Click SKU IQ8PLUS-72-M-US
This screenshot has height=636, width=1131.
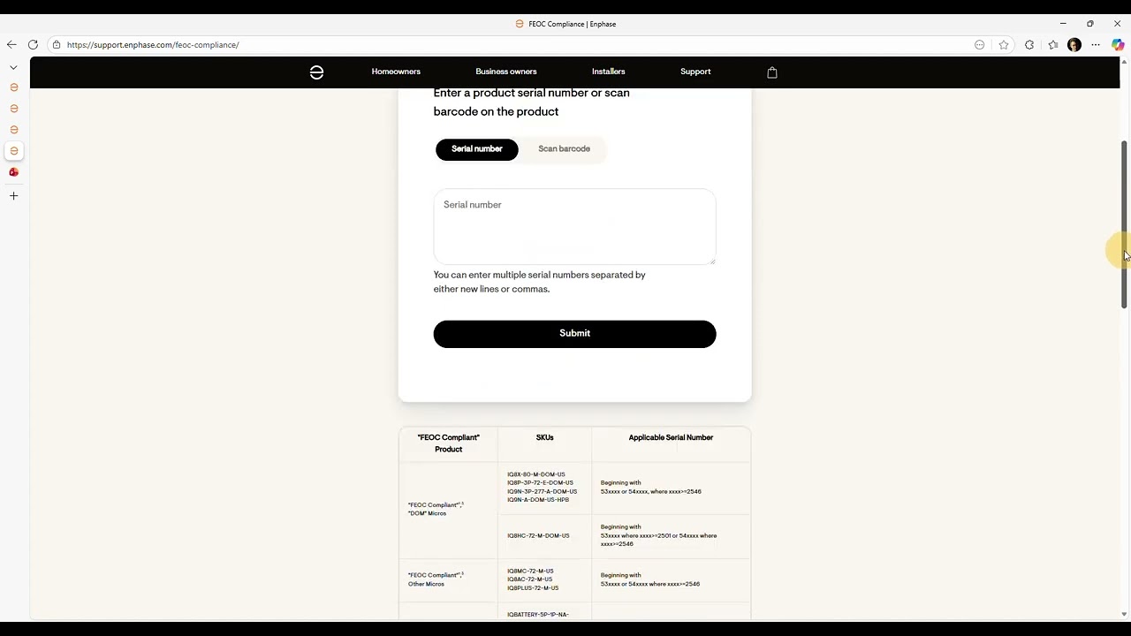tap(533, 588)
